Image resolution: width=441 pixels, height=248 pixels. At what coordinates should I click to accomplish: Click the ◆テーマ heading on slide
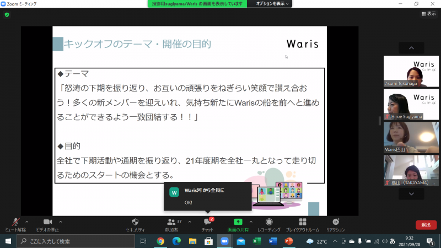pos(73,74)
